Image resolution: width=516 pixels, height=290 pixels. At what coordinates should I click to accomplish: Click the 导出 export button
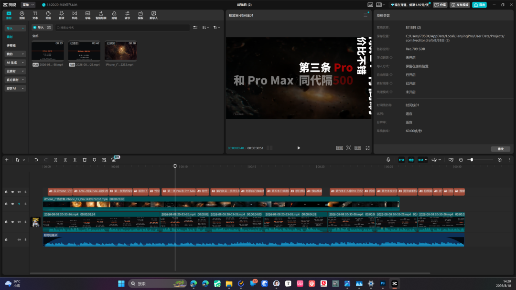(480, 5)
